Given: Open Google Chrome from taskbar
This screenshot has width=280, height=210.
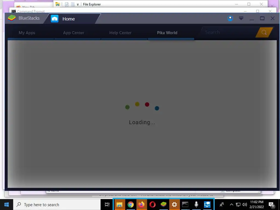Looking at the screenshot, I should tap(130, 205).
